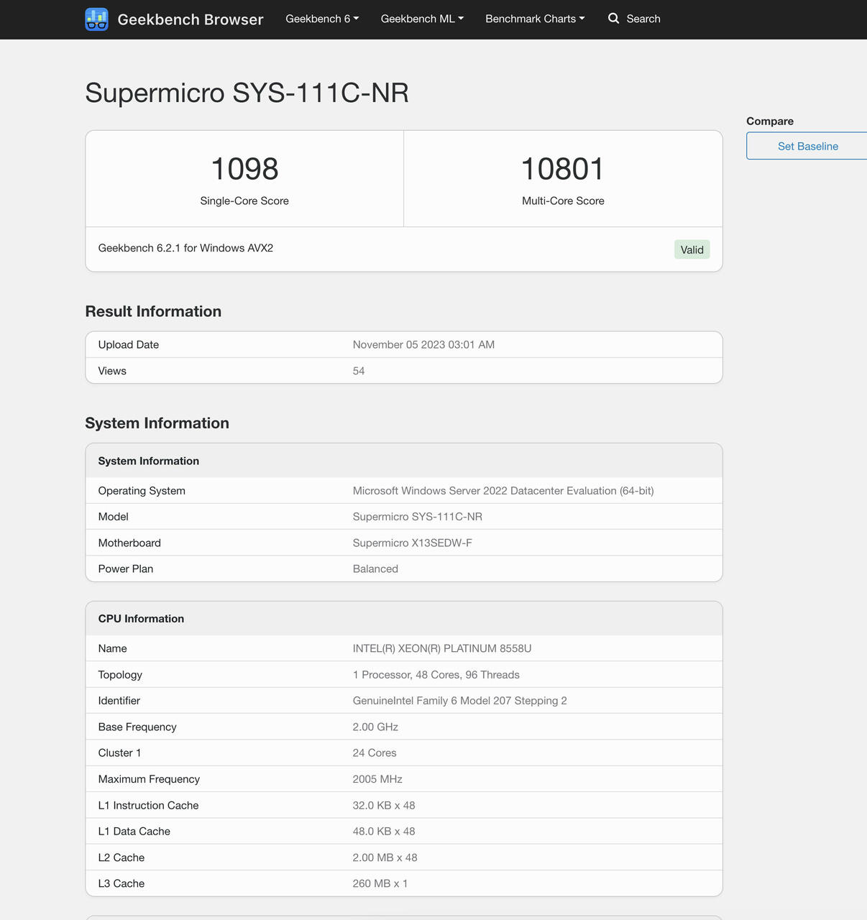867x920 pixels.
Task: Click the Result Information heading
Action: coord(153,311)
